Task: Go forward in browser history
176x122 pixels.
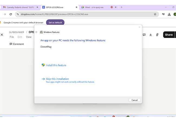Action: [x=5, y=14]
